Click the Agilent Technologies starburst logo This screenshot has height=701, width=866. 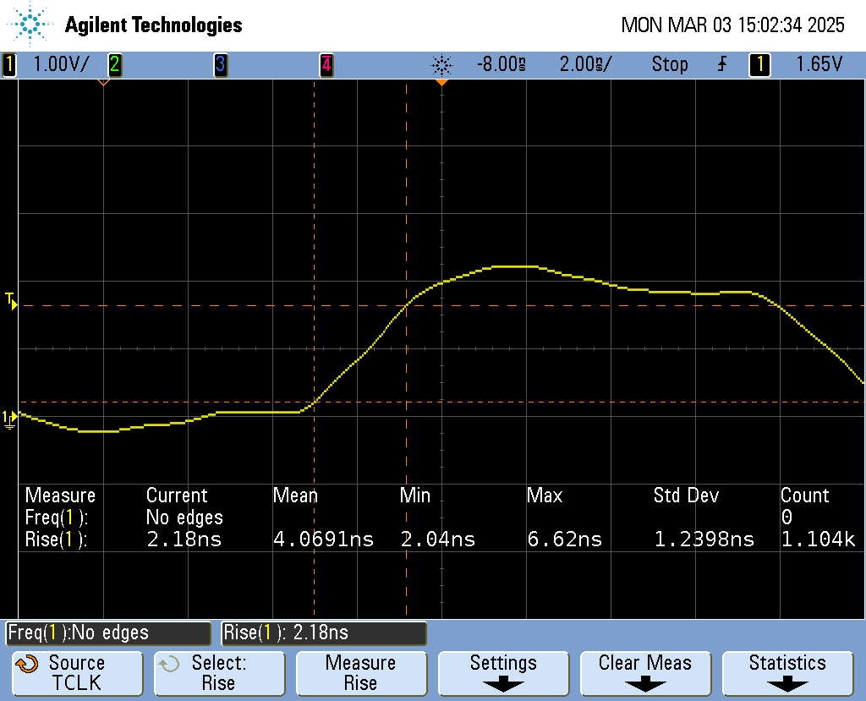(x=32, y=25)
